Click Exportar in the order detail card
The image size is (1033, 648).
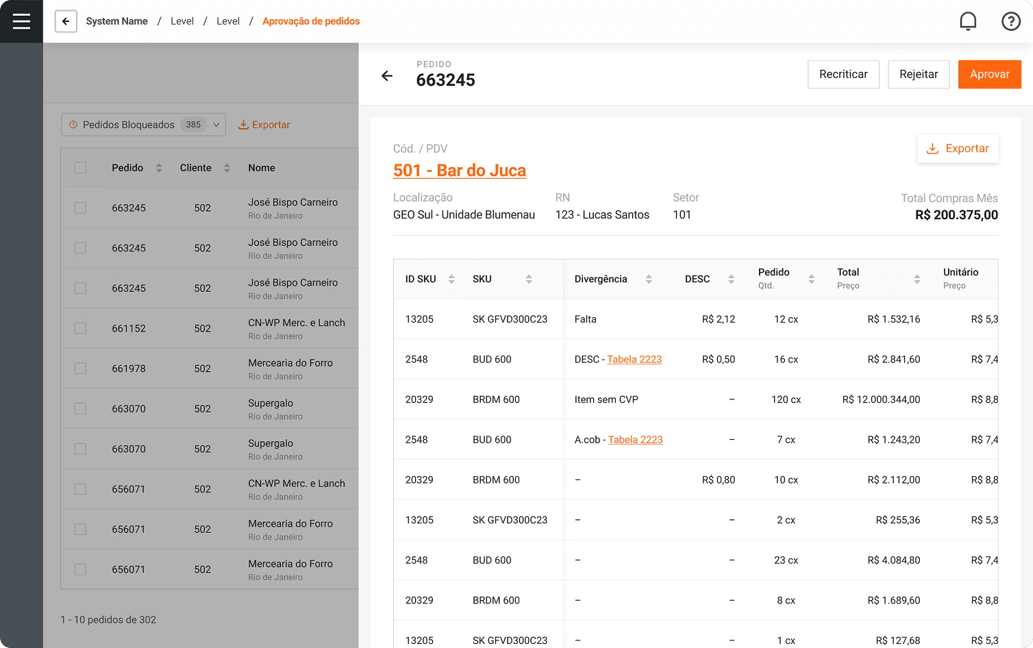click(x=958, y=149)
